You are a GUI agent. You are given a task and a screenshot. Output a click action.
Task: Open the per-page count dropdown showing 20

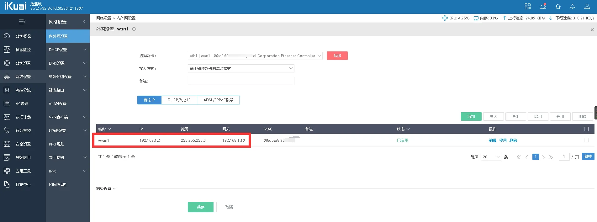point(491,157)
